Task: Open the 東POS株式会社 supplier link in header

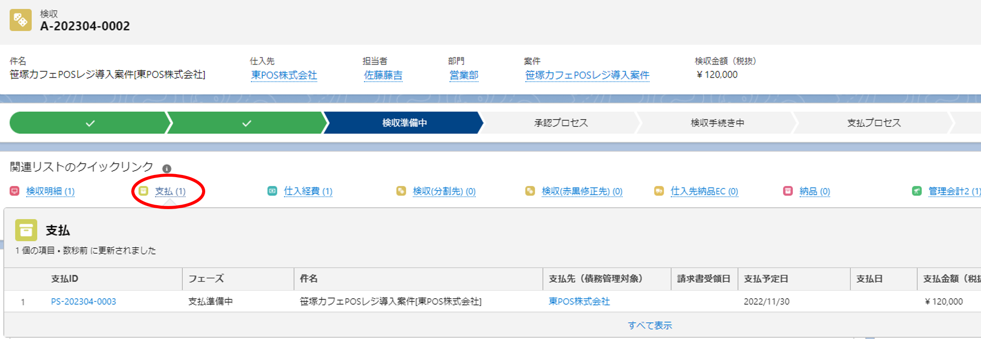Action: point(284,75)
